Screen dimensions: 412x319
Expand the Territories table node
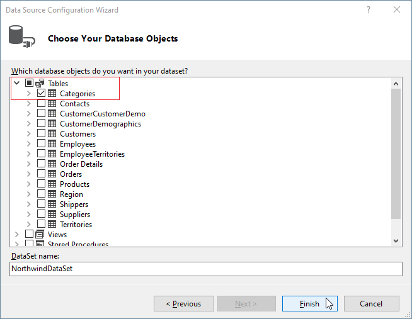[x=28, y=224]
